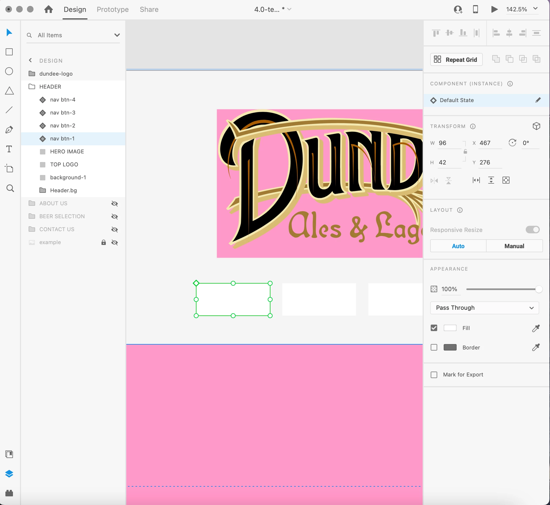Click the Repeat Grid button

(456, 60)
